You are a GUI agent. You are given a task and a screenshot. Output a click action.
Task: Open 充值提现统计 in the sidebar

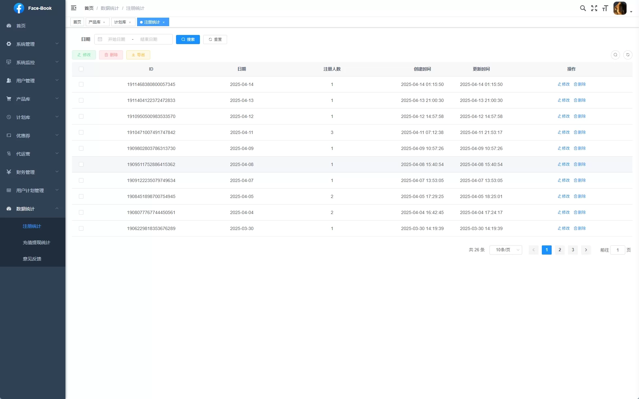click(36, 242)
